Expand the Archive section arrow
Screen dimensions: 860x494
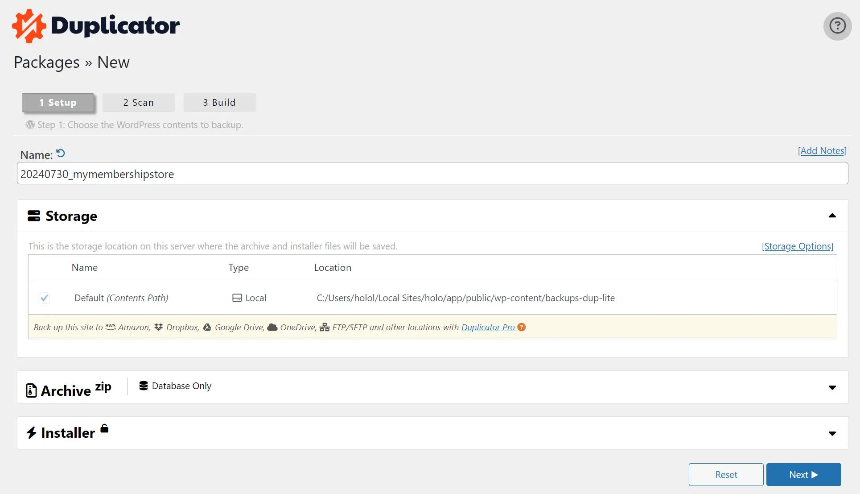click(832, 387)
